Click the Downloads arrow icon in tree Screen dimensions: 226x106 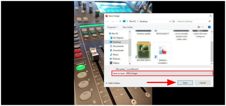(x=111, y=50)
